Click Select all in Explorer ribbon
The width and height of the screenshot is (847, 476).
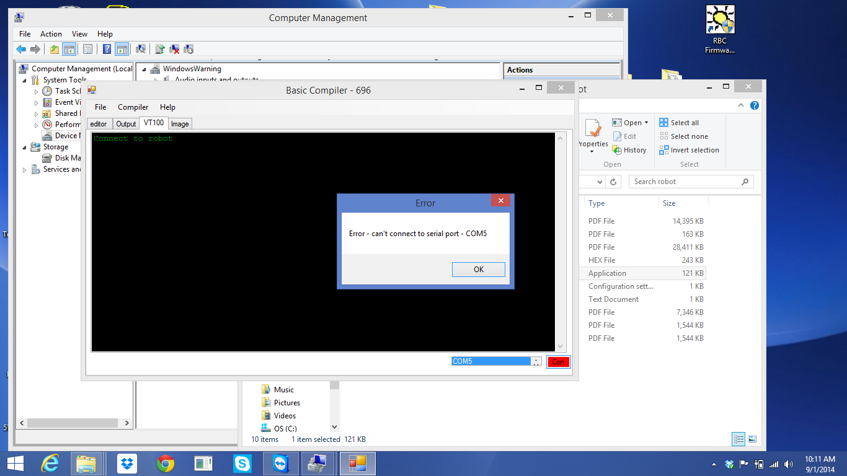coord(679,123)
